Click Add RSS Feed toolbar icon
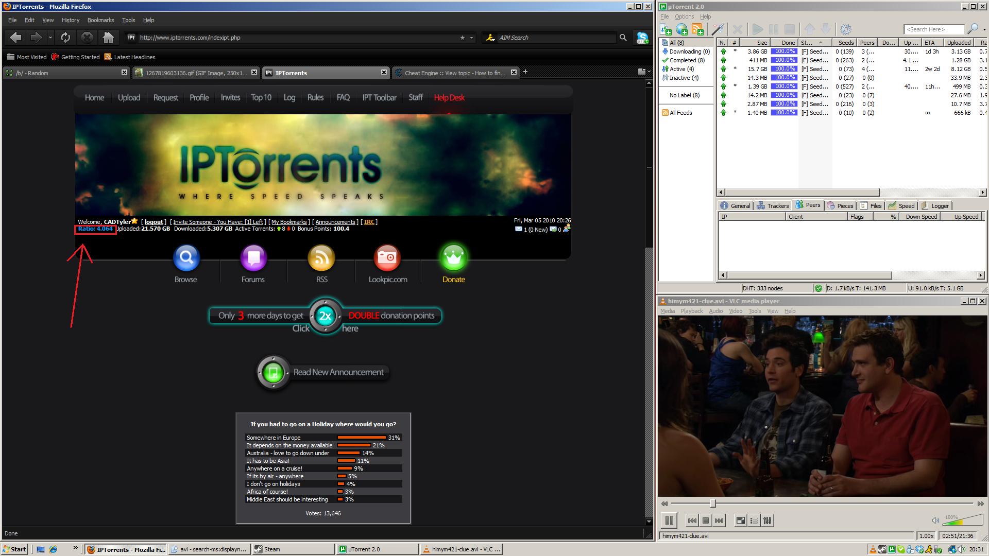989x556 pixels. [x=698, y=29]
